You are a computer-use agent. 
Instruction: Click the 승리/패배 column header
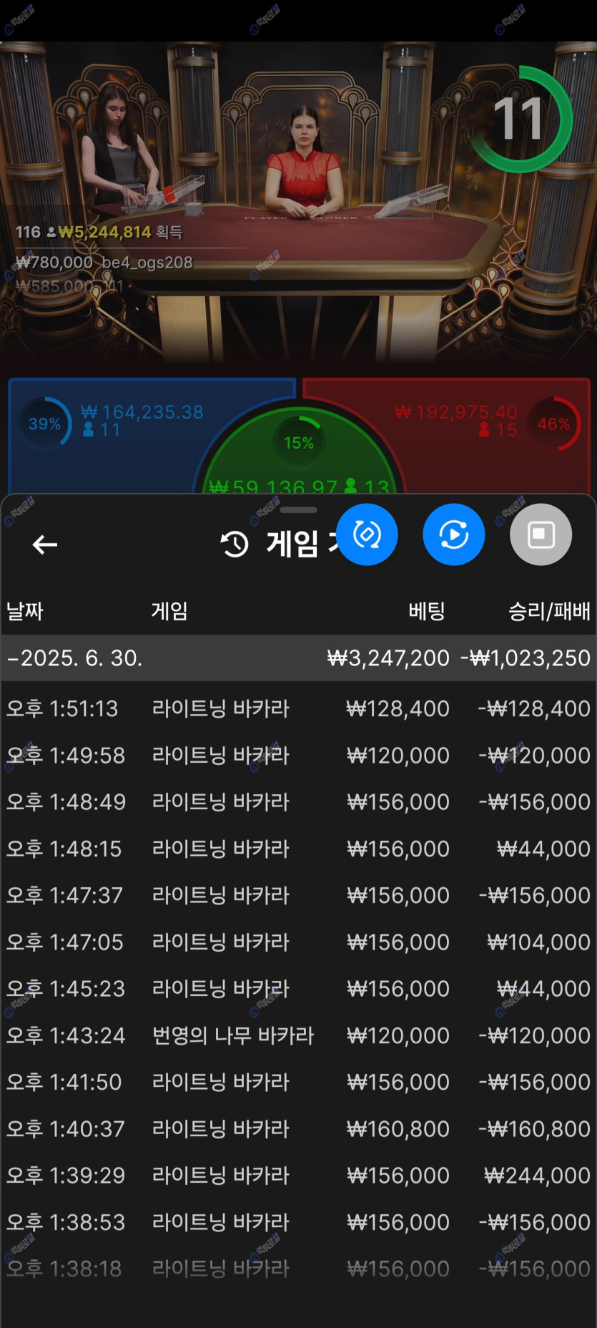tap(548, 611)
